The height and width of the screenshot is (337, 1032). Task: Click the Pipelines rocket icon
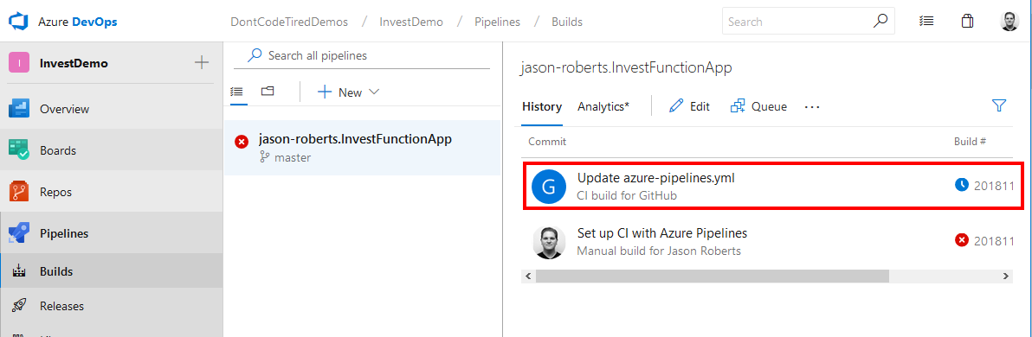click(x=19, y=233)
